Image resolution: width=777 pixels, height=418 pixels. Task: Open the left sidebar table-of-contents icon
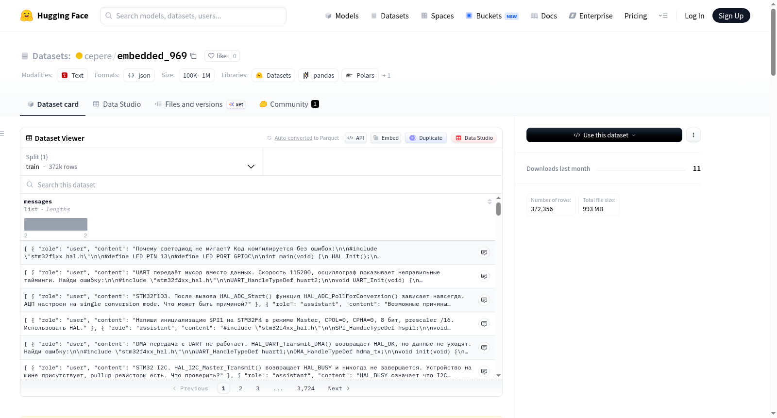tap(2, 134)
